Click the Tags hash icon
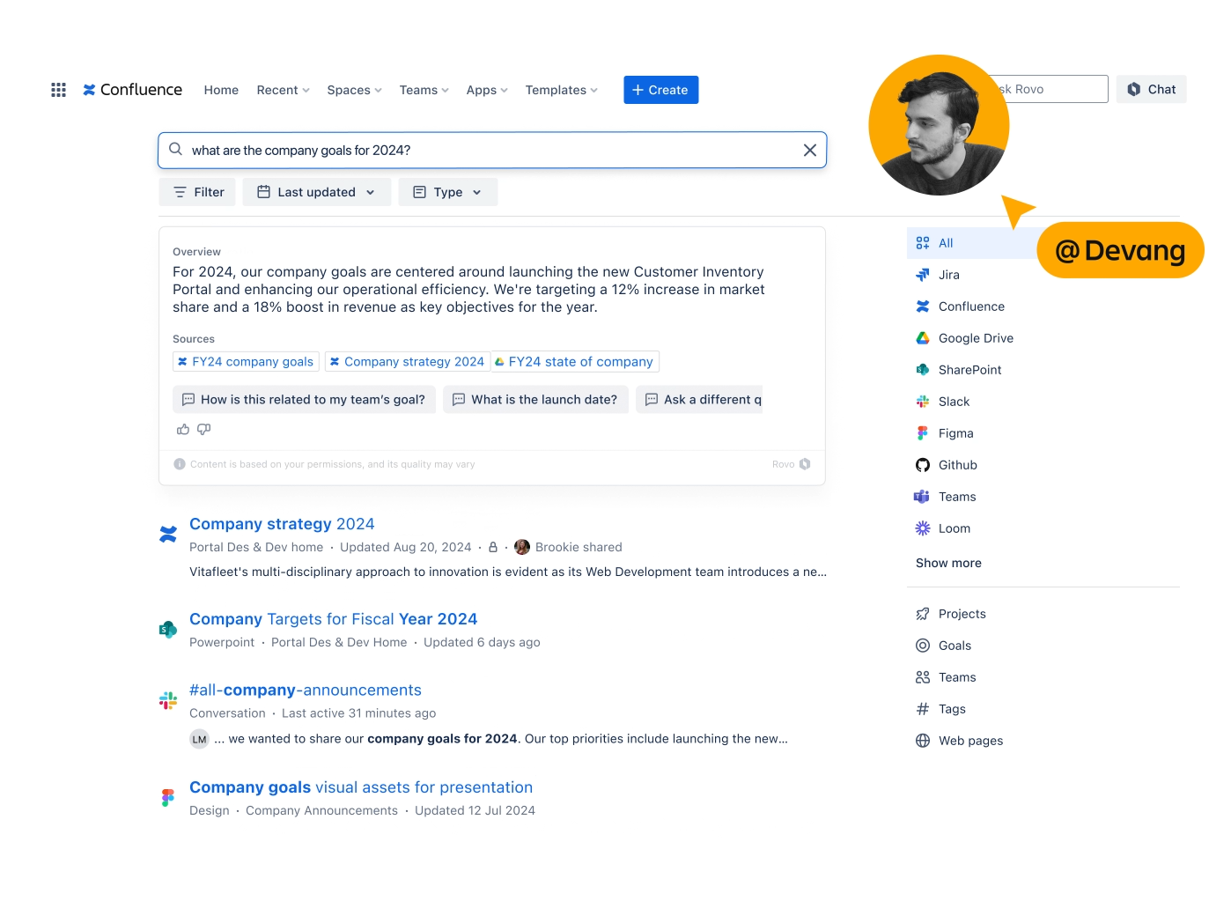Image resolution: width=1231 pixels, height=923 pixels. [923, 709]
